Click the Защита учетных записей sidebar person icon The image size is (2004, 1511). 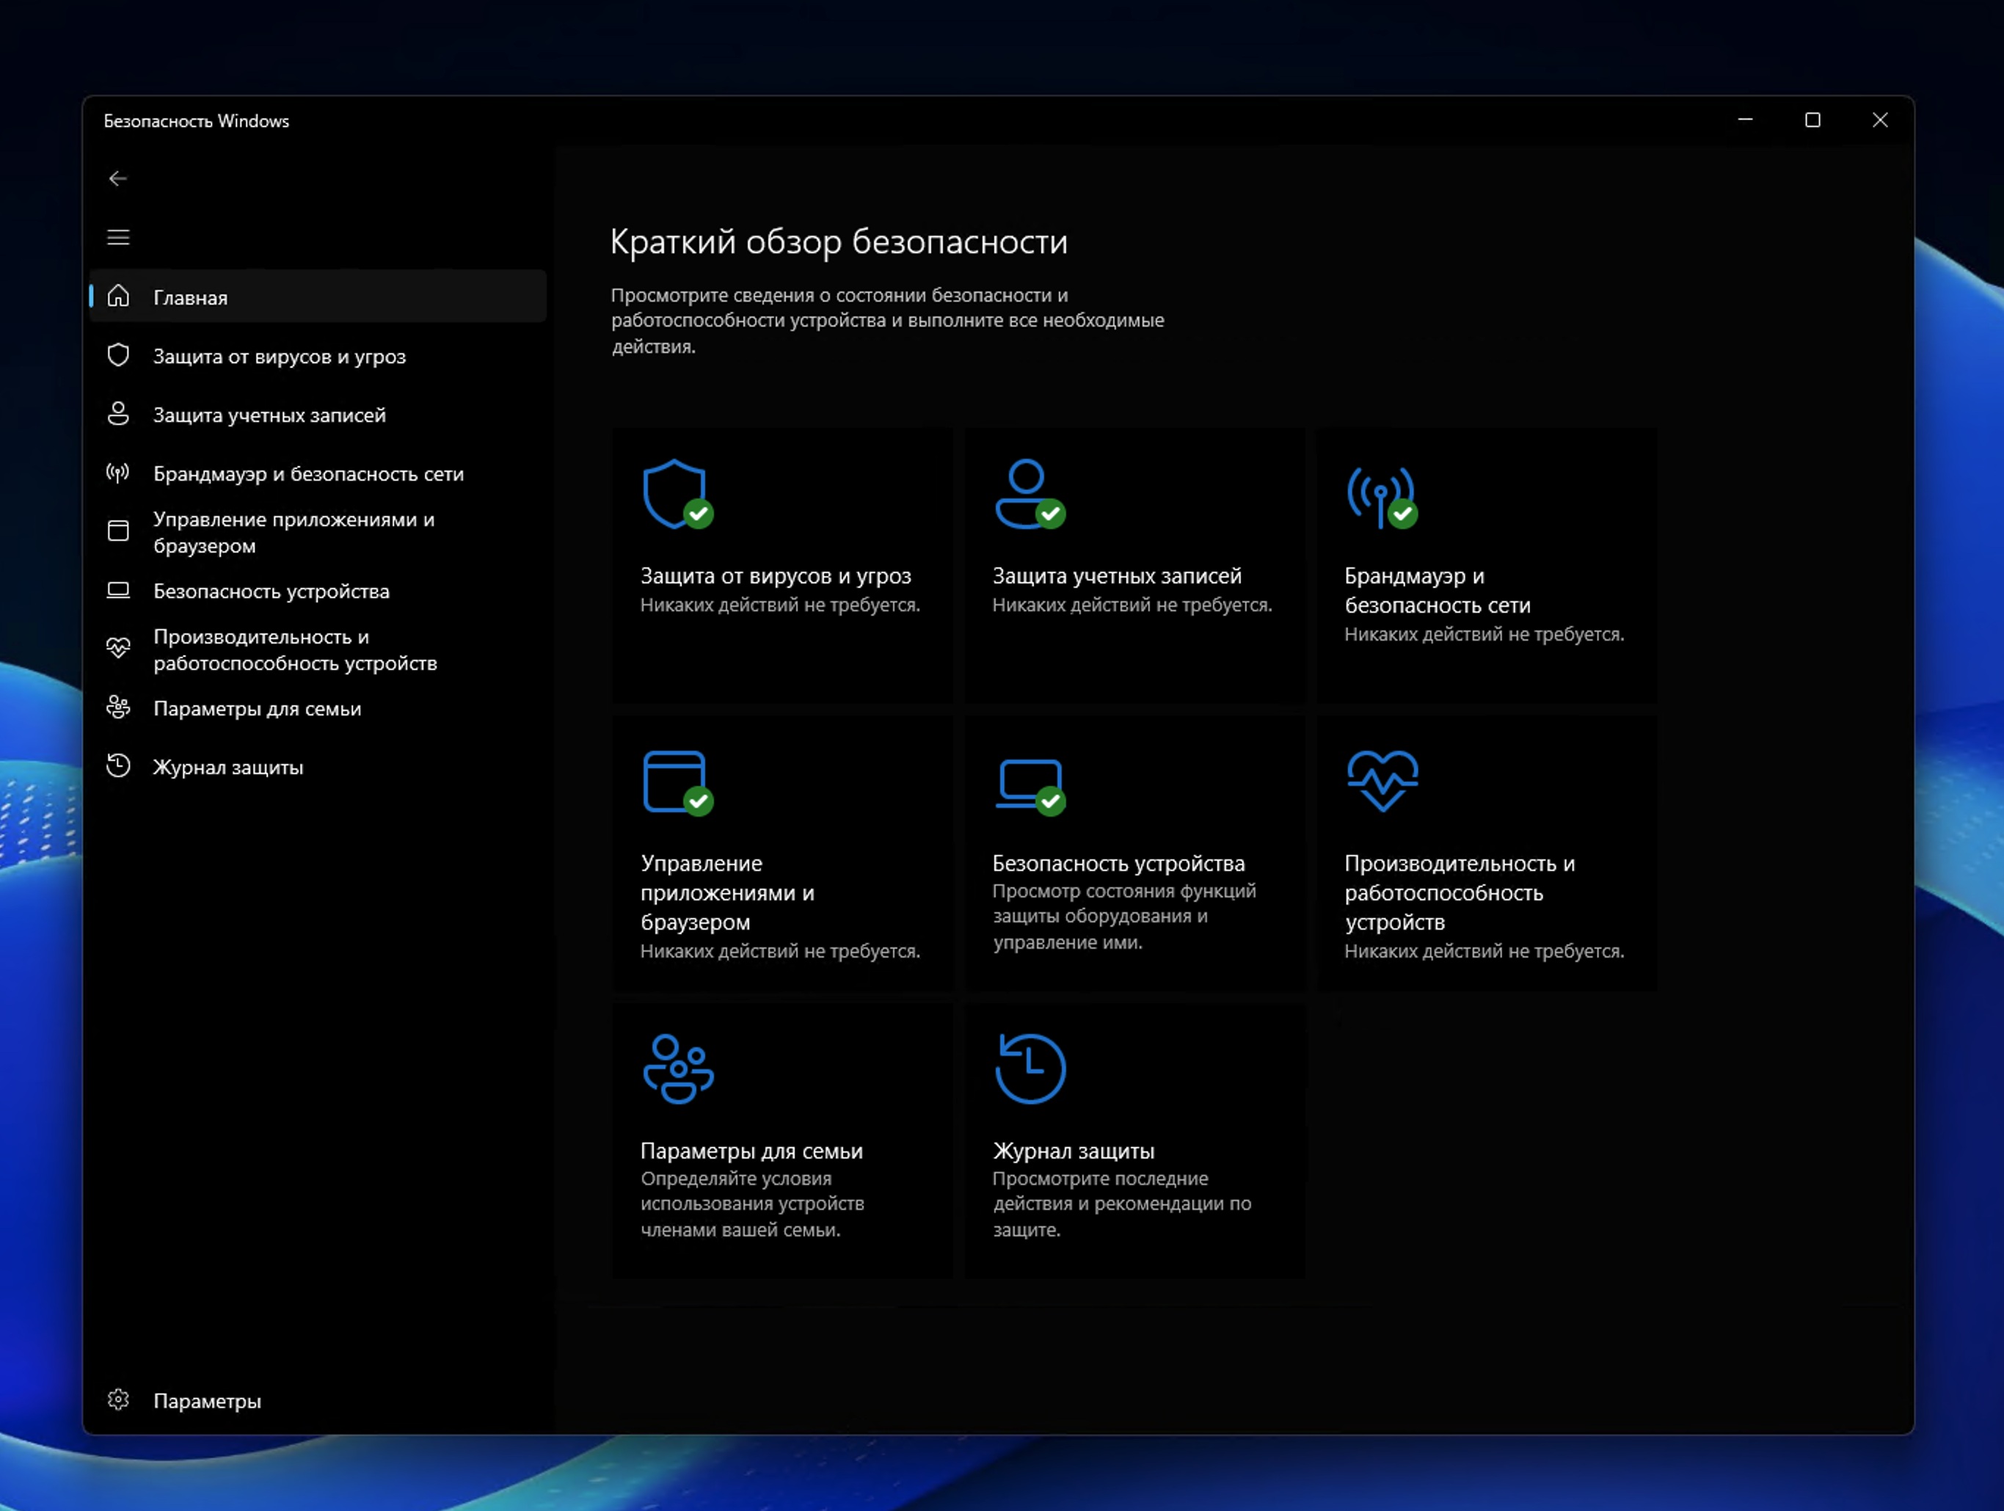118,414
